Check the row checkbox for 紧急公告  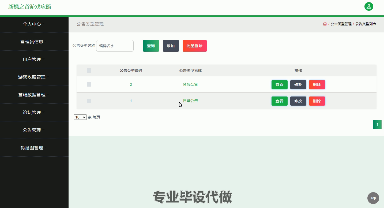pyautogui.click(x=89, y=84)
